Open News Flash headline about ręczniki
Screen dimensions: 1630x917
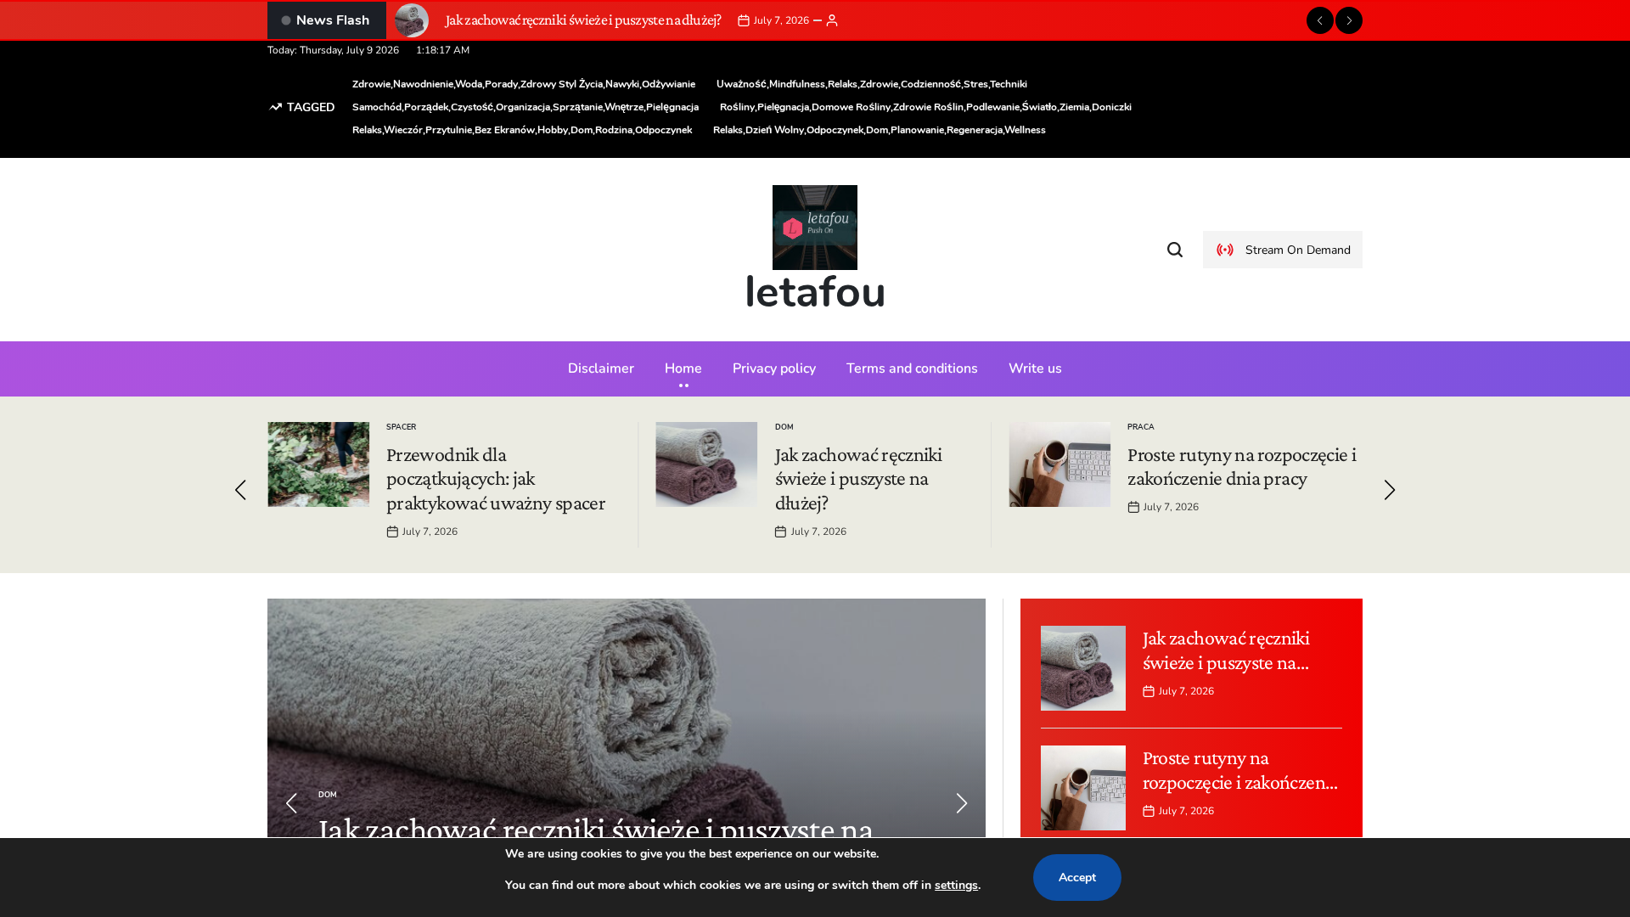(x=583, y=20)
